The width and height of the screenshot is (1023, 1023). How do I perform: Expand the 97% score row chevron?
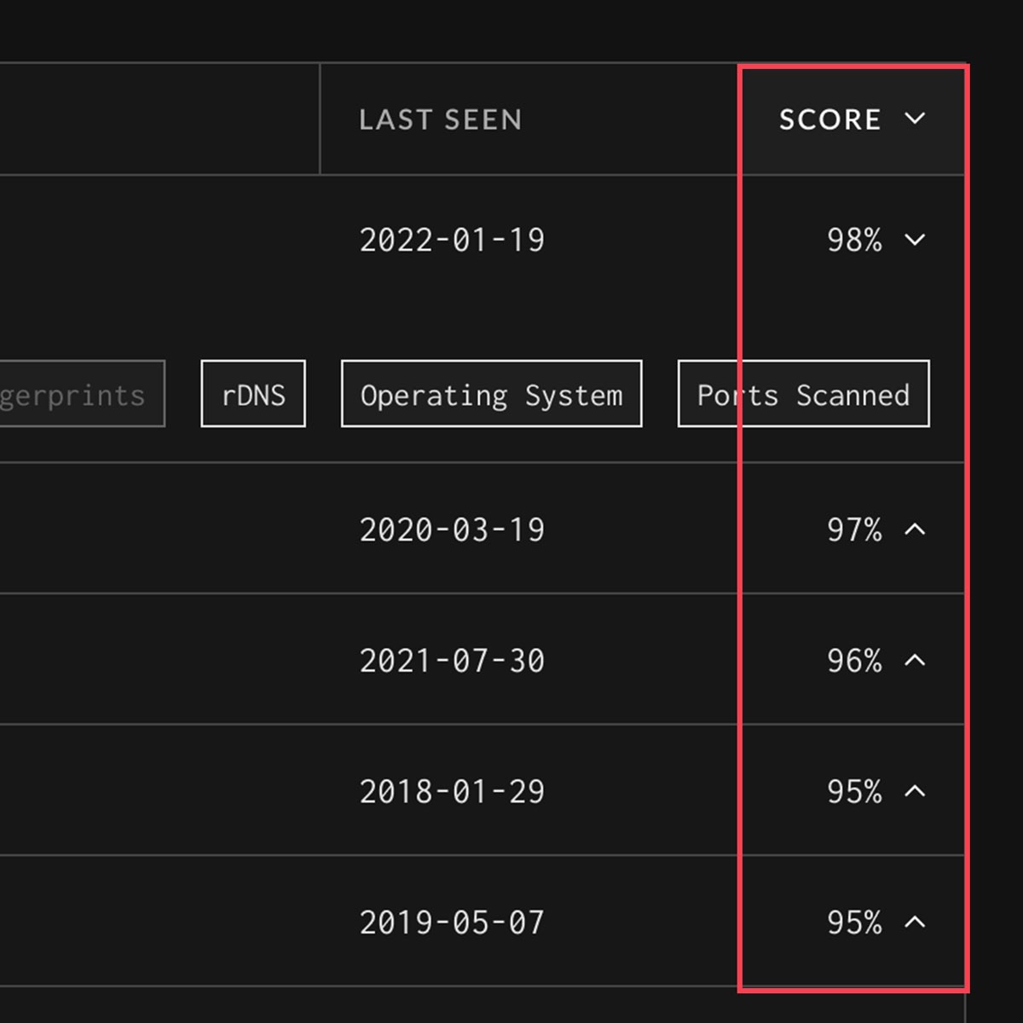coord(915,529)
